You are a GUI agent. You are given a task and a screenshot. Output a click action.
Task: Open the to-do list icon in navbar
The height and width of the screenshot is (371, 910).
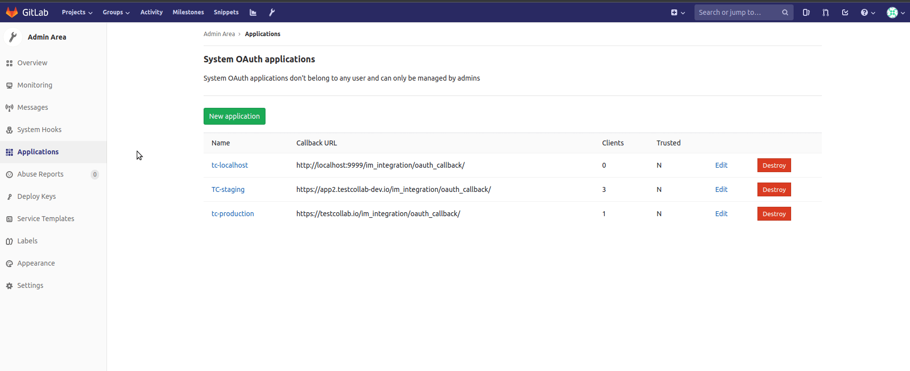(845, 12)
